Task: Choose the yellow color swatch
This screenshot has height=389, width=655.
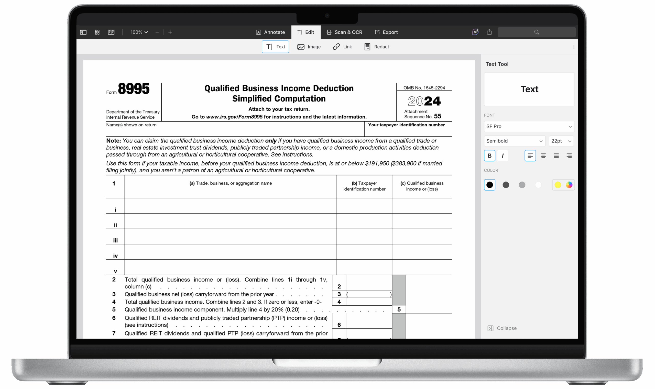Action: (558, 185)
